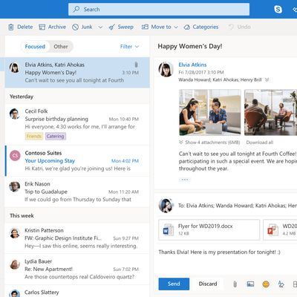Switch to the Focused inbox
This screenshot has height=297, width=297.
click(35, 47)
